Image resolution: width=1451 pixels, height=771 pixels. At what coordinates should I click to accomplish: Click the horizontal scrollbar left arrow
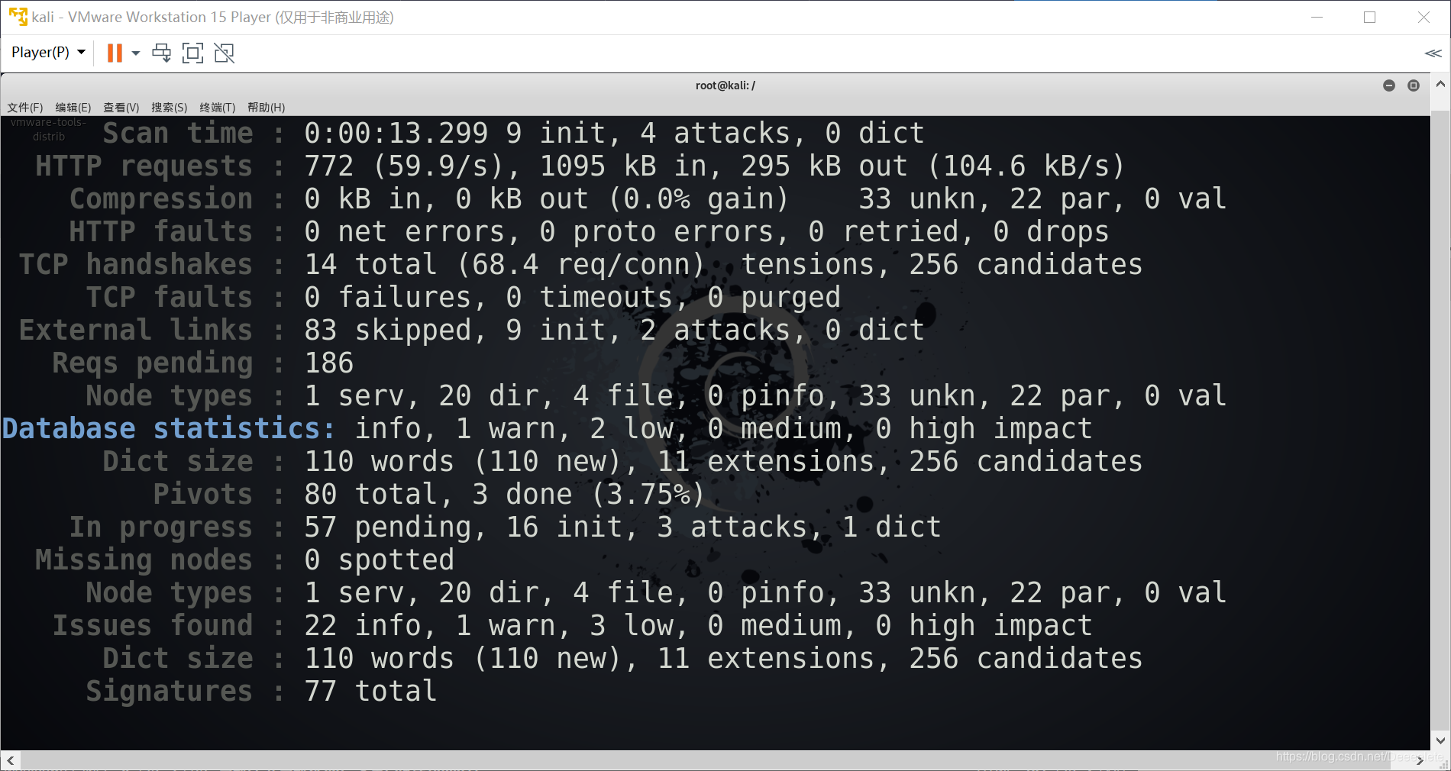tap(11, 760)
